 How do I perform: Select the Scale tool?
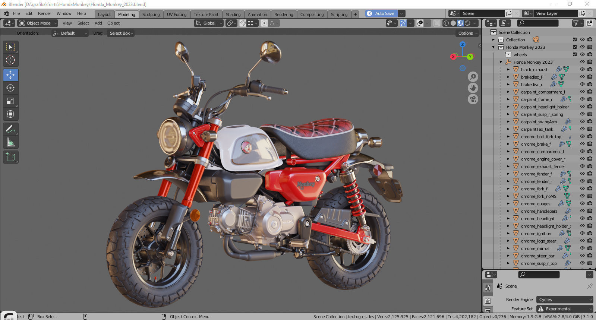[10, 101]
